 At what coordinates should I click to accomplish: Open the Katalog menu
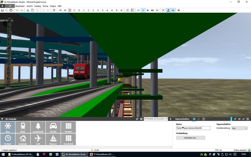[x=37, y=6]
